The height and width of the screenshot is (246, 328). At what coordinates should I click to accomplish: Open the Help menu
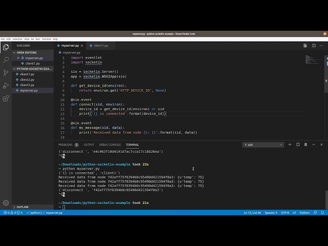click(55, 39)
